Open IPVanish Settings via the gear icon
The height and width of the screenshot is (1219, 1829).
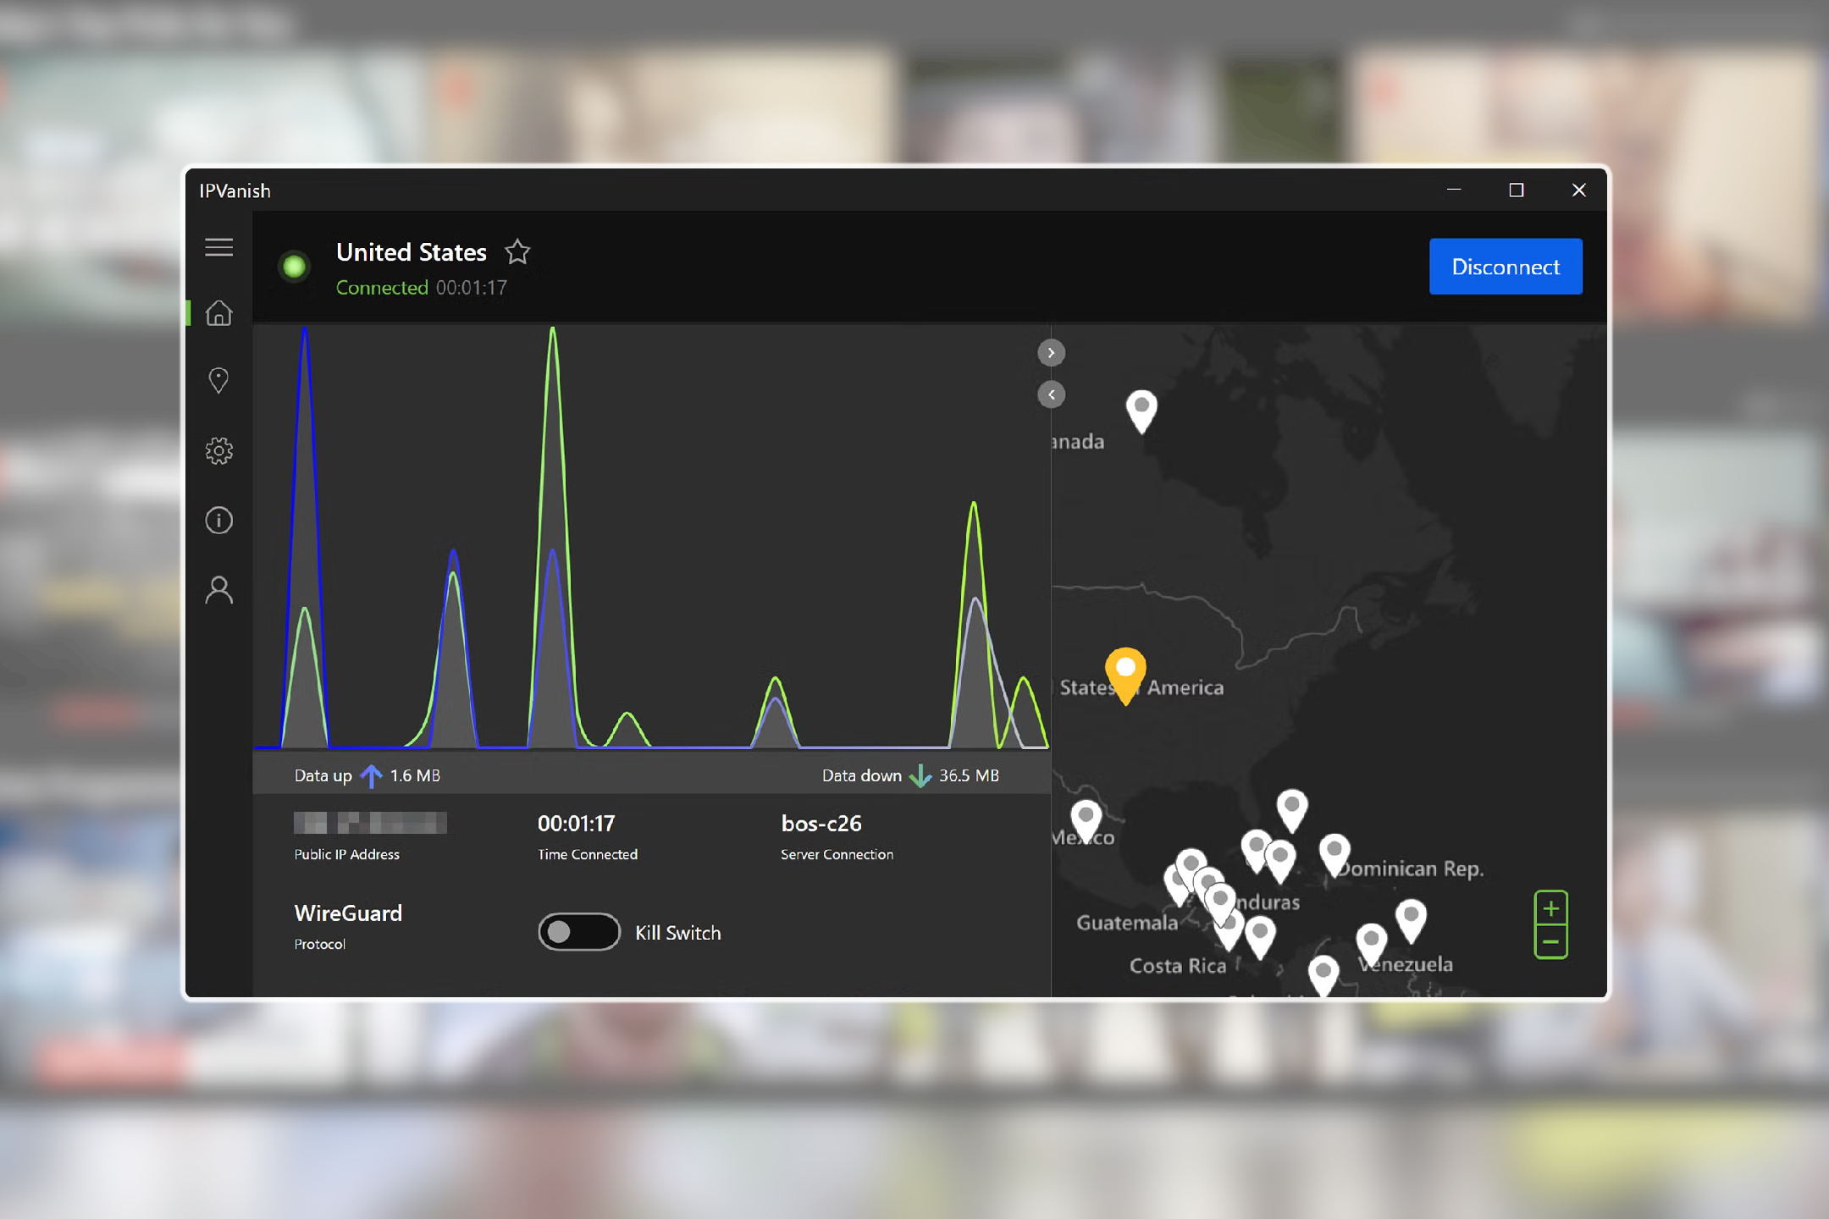[x=218, y=450]
